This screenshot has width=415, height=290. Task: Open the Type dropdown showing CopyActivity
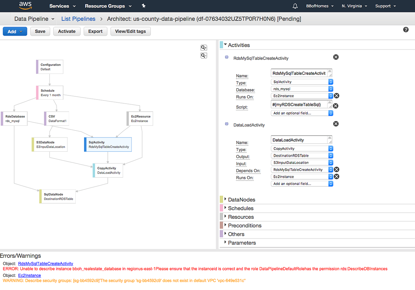(x=301, y=148)
